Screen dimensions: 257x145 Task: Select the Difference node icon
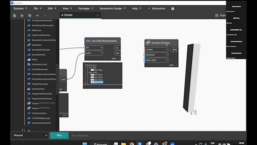click(29, 30)
